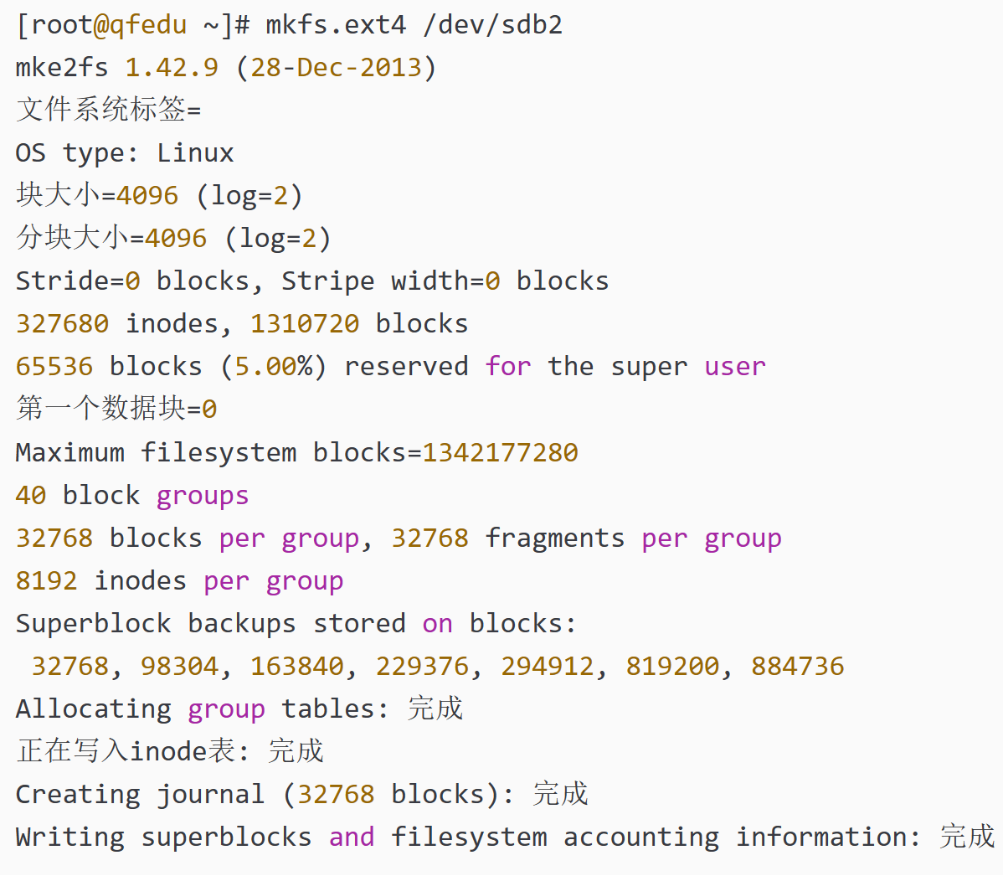Click the 327680 inodes number
Image resolution: width=1003 pixels, height=876 pixels.
62,323
